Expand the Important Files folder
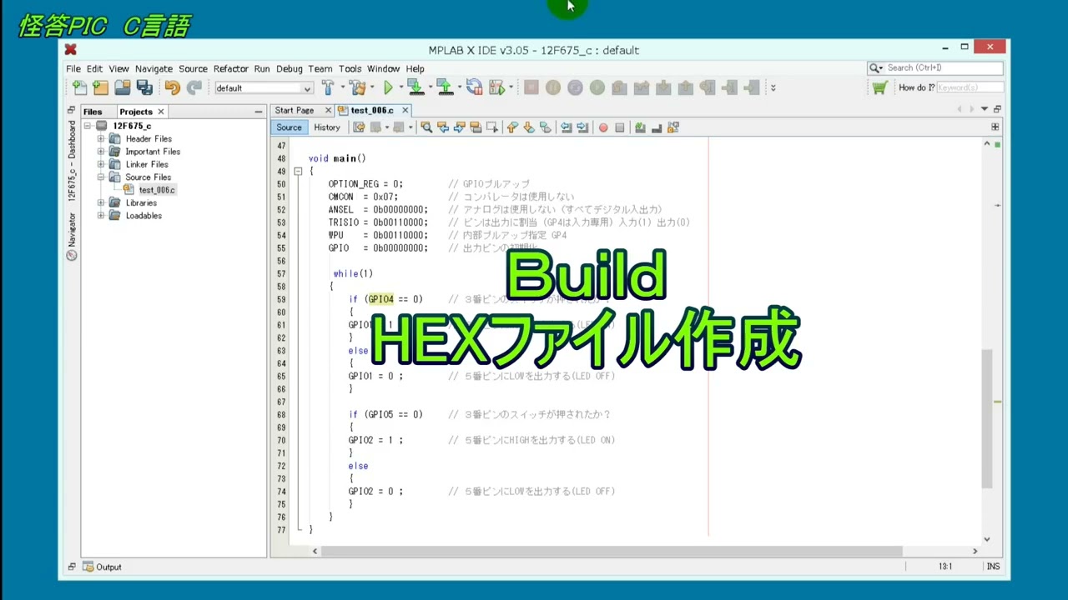The image size is (1068, 600). (101, 152)
